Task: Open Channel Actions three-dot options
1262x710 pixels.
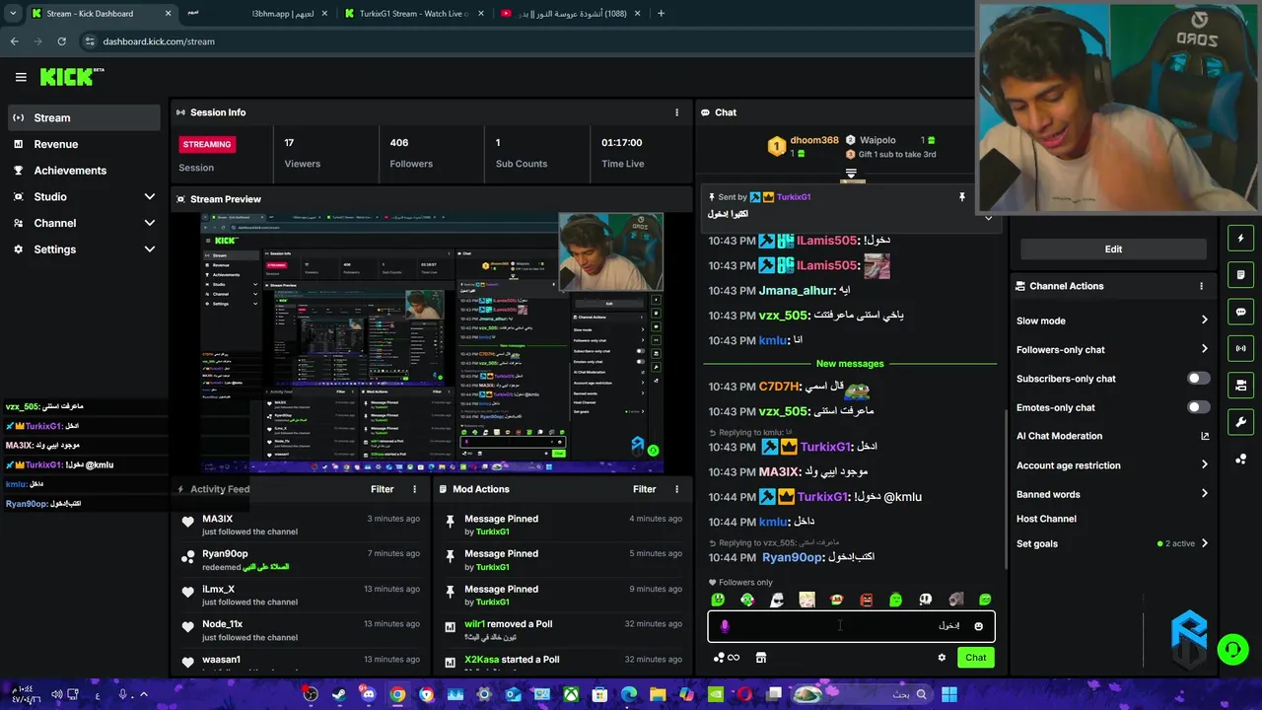Action: click(1201, 286)
